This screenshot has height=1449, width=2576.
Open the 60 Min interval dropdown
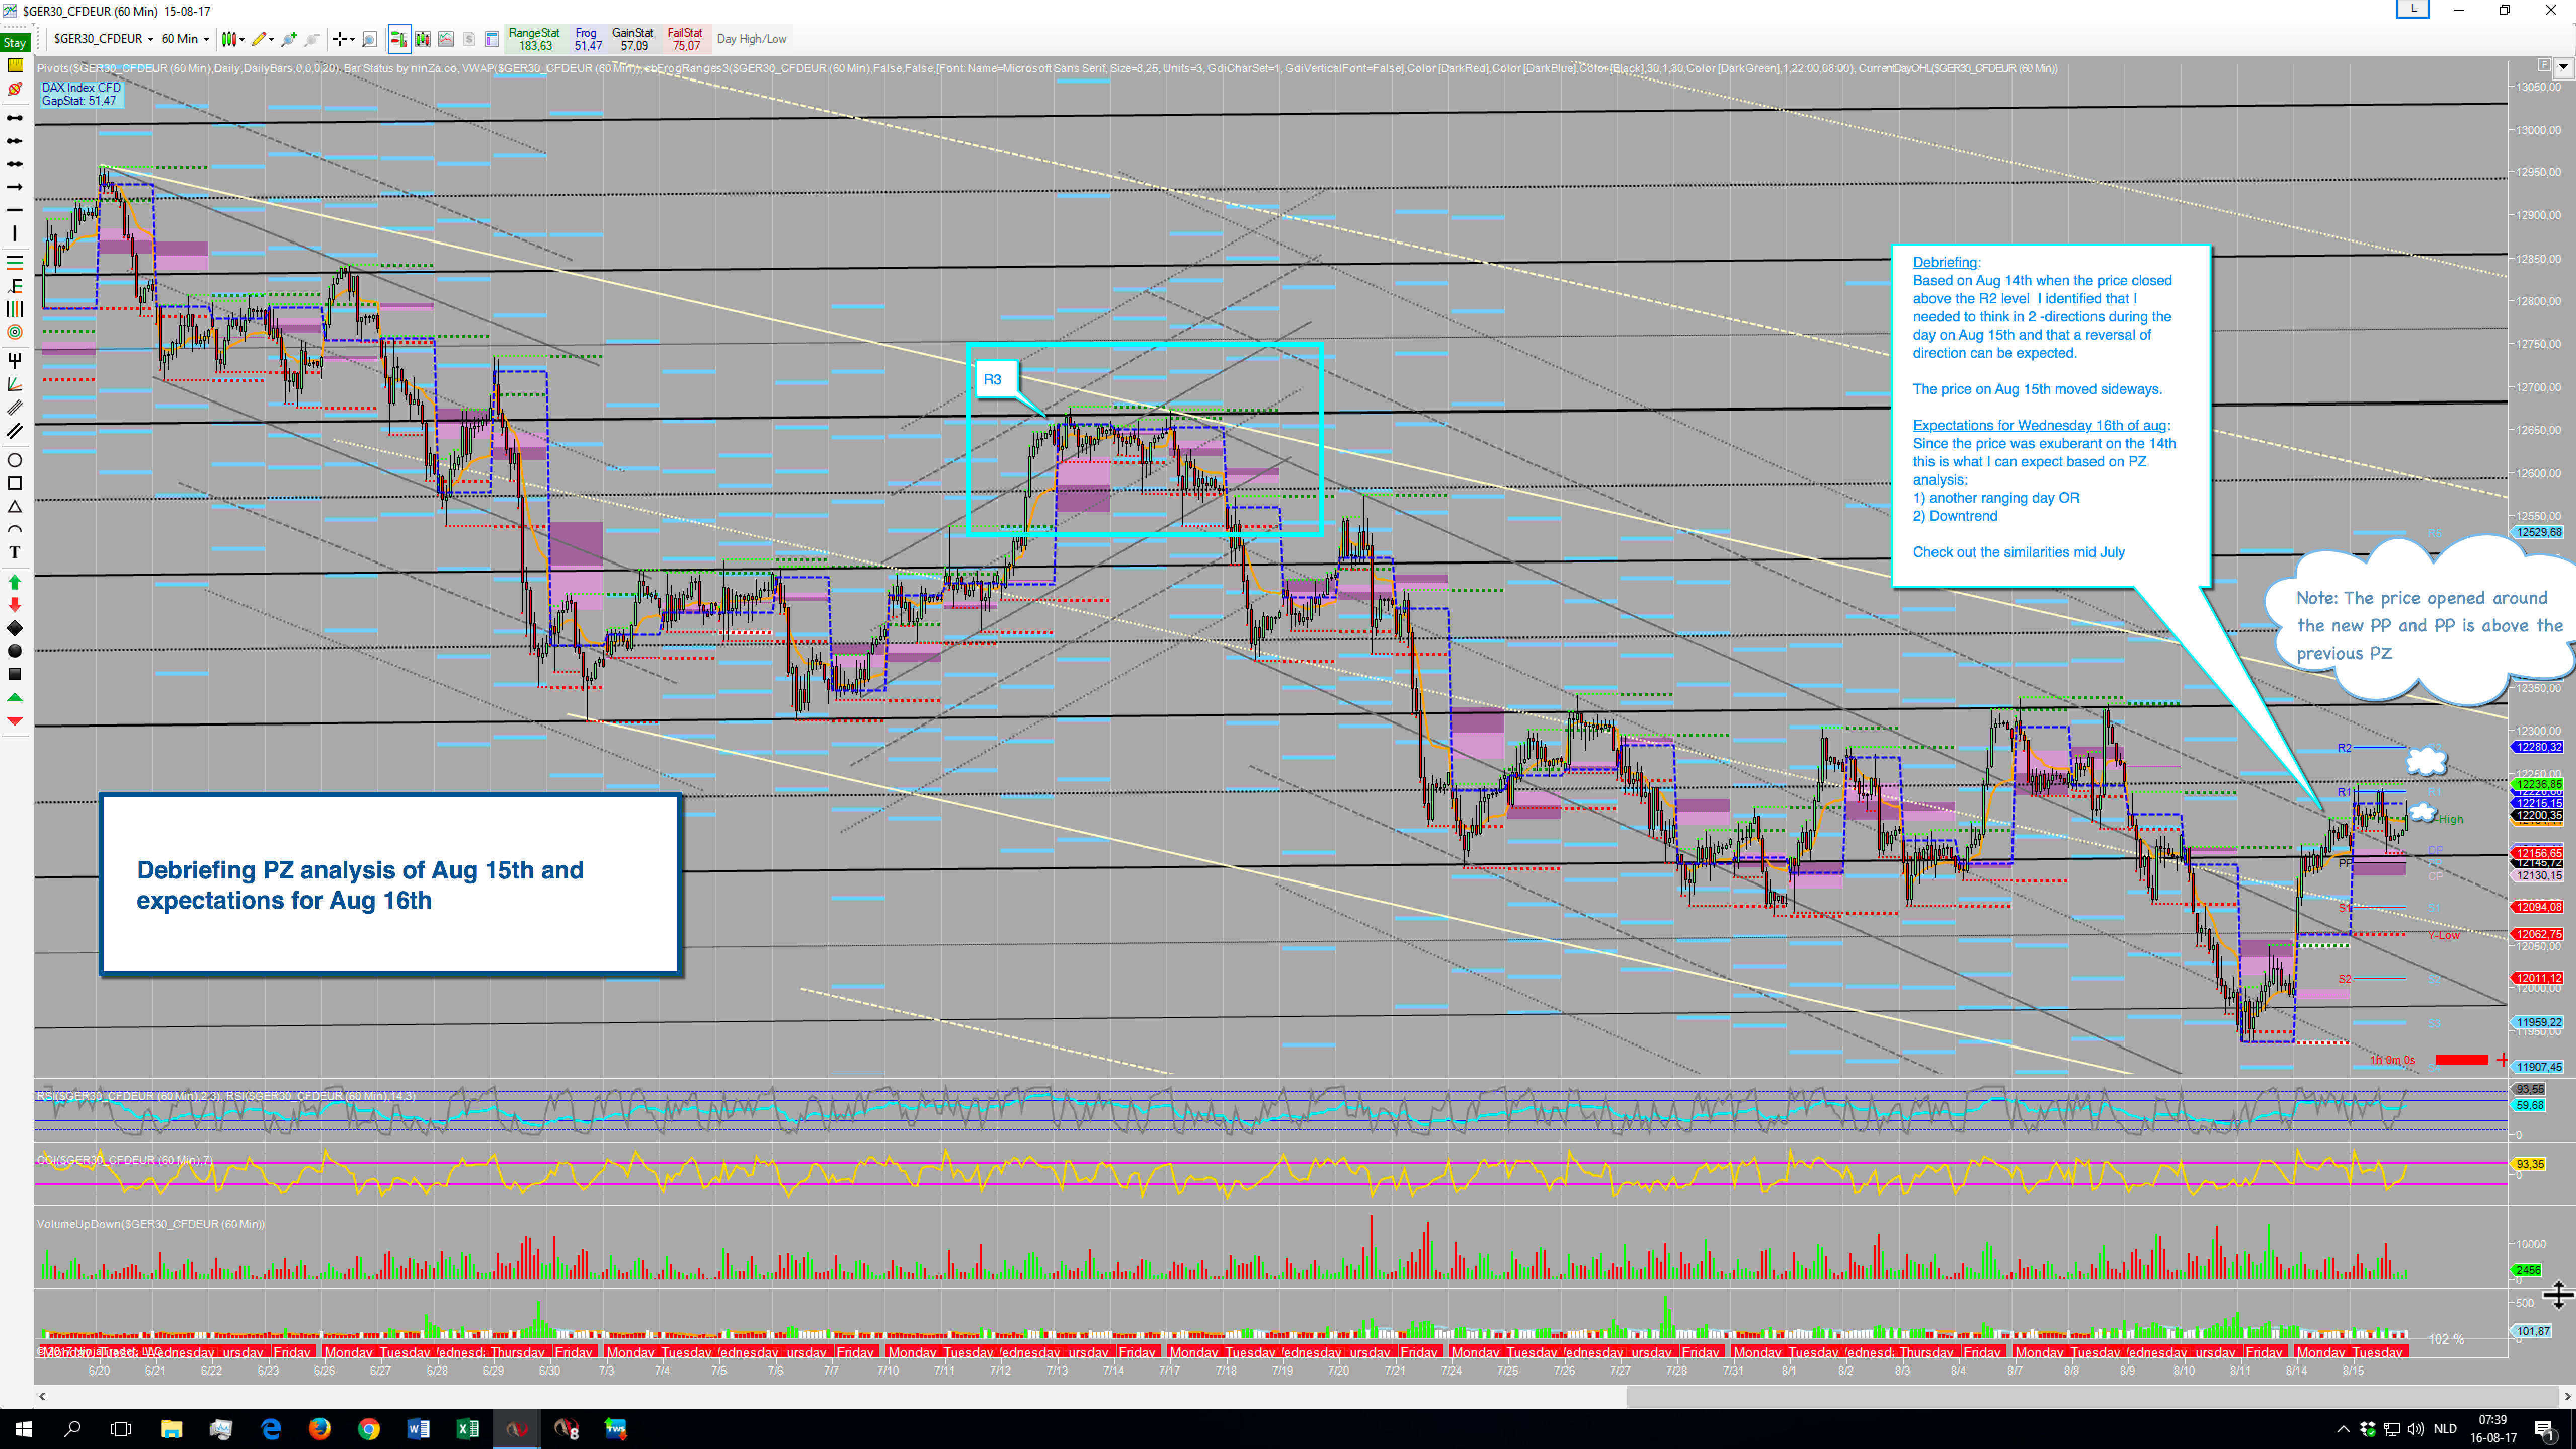[x=185, y=39]
